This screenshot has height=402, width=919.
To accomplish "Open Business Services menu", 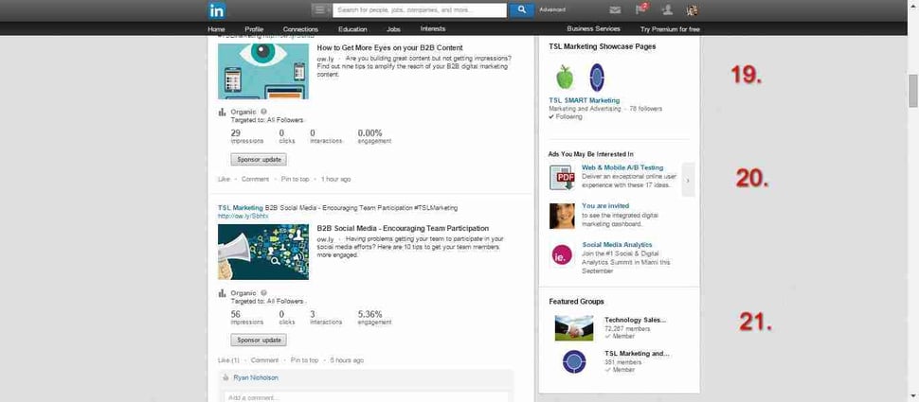I will click(593, 28).
